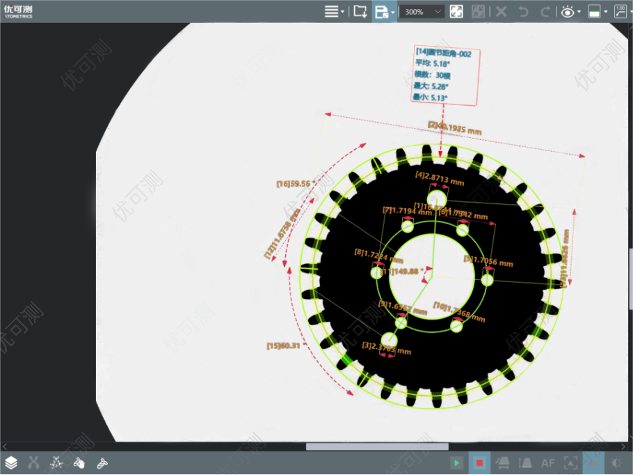Click the horizontal stage move icon
Viewport: 633px width, 475px height.
pos(503,463)
